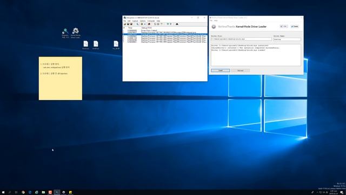Screen dimensions: 346x195
Task: Open the Options menu in DebugView
Action: [143, 21]
